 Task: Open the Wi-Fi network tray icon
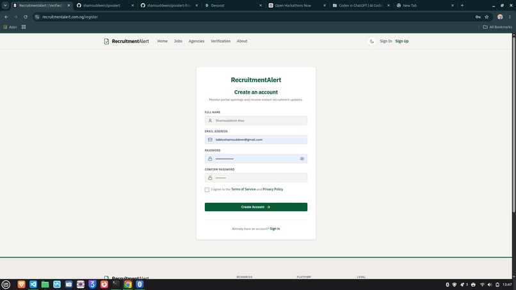coord(482,284)
